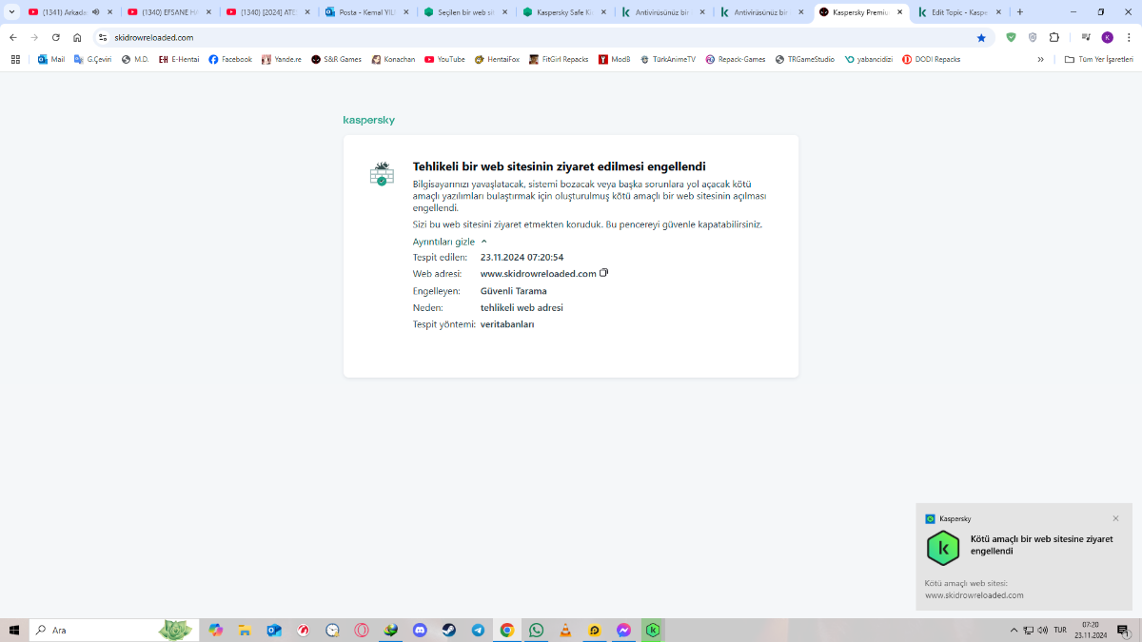Viewport: 1142px width, 642px height.
Task: Open Outlook from the taskbar
Action: [x=274, y=630]
